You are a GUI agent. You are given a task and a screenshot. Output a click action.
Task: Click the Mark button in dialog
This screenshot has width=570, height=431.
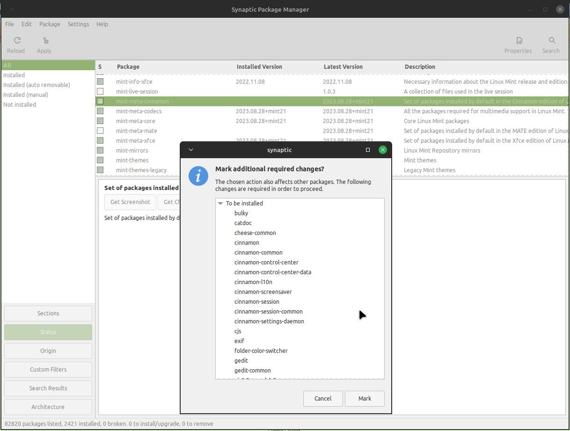365,399
